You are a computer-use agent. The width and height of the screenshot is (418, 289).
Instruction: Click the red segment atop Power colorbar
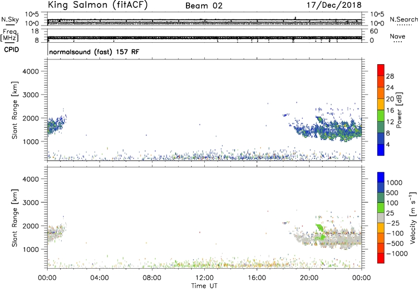(381, 70)
